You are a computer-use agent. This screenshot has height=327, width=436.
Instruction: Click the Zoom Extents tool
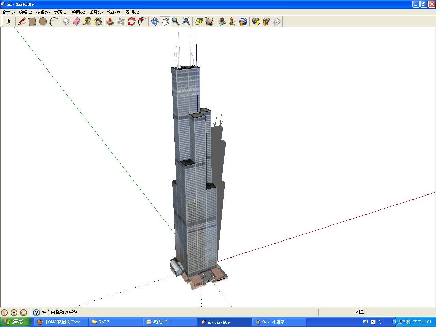[x=186, y=21]
